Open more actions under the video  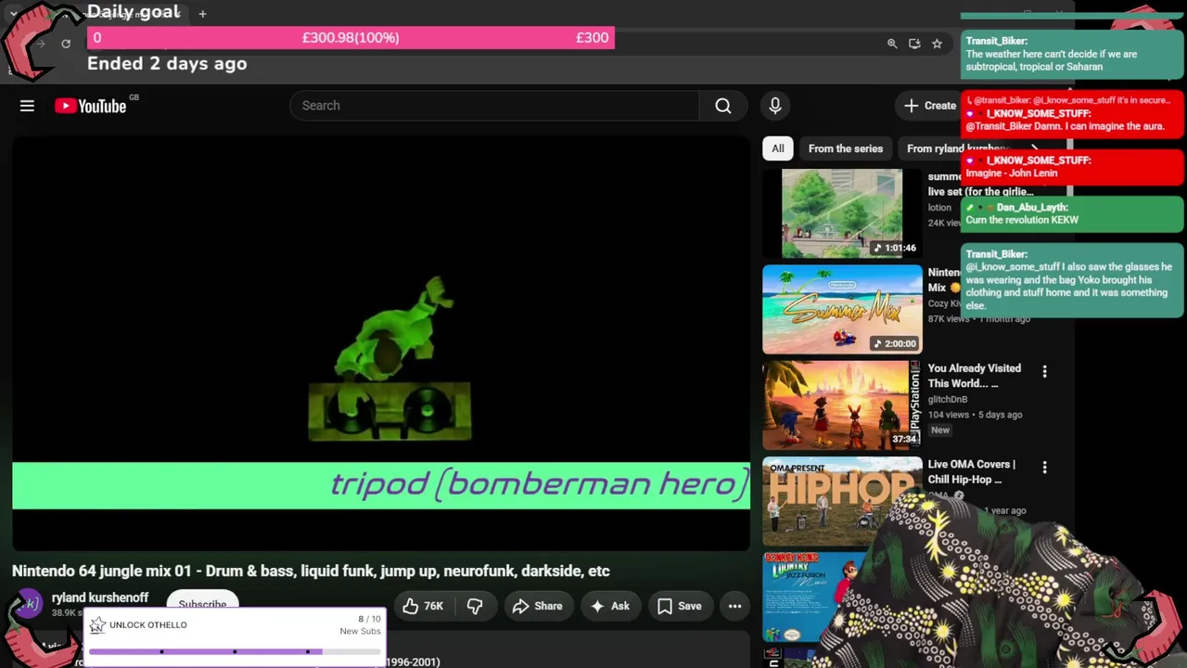click(734, 607)
